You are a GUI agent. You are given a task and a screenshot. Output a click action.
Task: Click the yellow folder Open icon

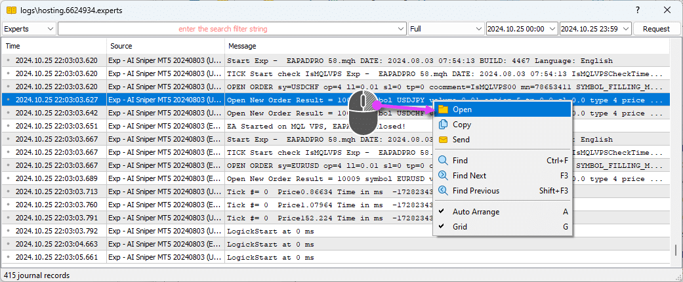(x=443, y=110)
